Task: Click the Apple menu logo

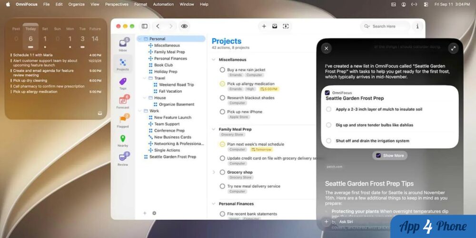Action: 8,4
